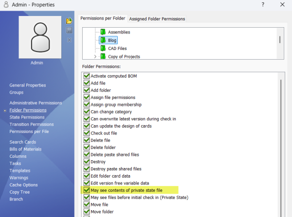The width and height of the screenshot is (292, 217).
Task: Click the save disk icon
Action: [69, 30]
